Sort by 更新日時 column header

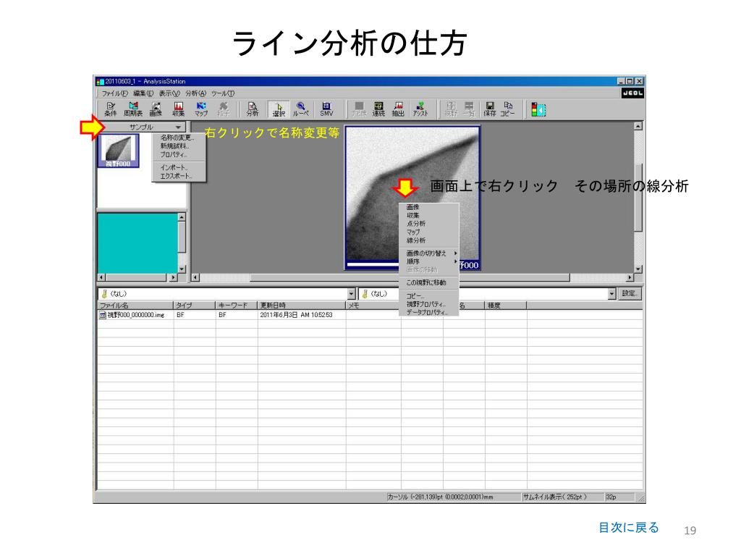click(x=302, y=306)
